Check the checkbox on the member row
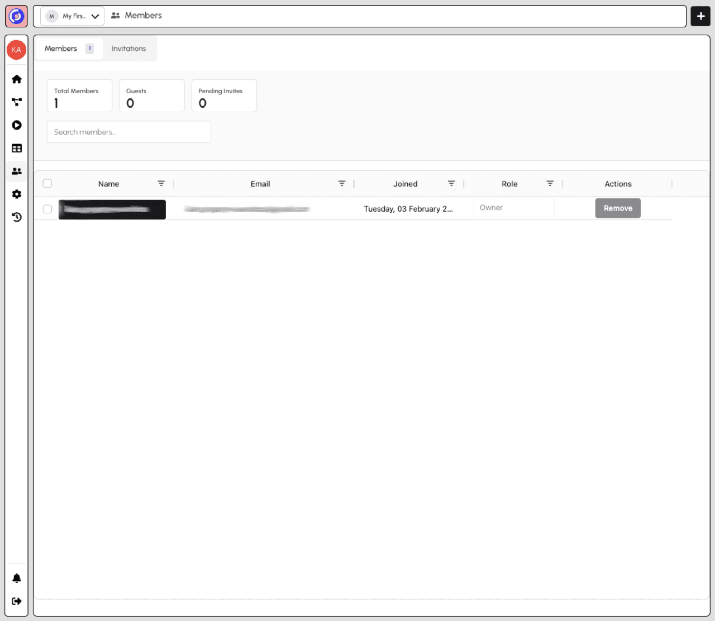 pos(47,209)
